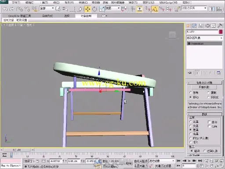Image resolution: width=225 pixels, height=169 pixels.
Task: Enable the 切面 (Cookie) checkbox
Action: coord(209,126)
